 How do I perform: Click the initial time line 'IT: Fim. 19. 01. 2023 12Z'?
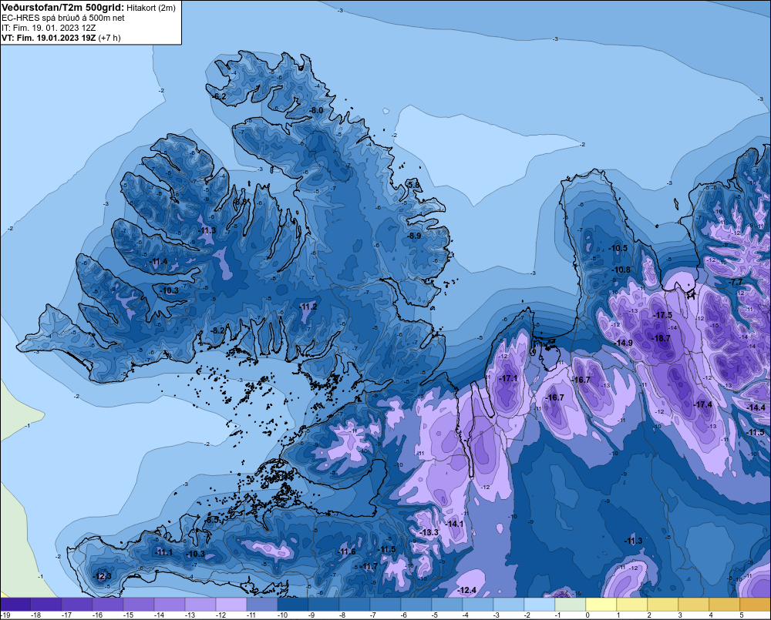tap(49, 28)
